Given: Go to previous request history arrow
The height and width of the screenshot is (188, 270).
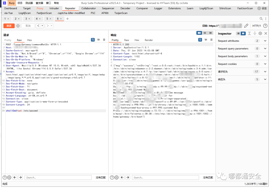Looking at the screenshot, I should point(38,26).
